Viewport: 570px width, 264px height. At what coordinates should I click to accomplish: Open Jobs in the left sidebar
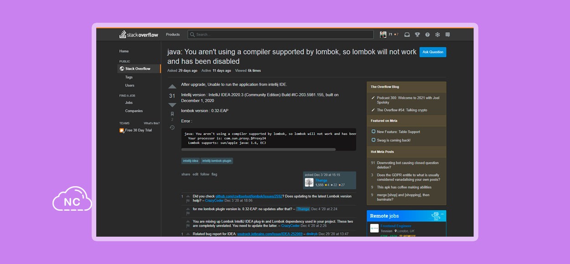pyautogui.click(x=130, y=103)
